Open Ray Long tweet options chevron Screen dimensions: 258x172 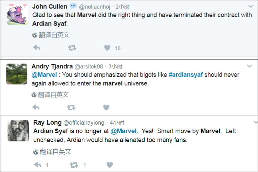[255, 122]
